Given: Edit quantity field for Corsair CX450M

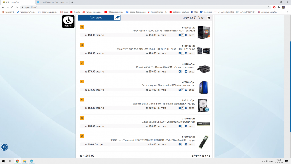Looking at the screenshot, I should pos(183,71).
